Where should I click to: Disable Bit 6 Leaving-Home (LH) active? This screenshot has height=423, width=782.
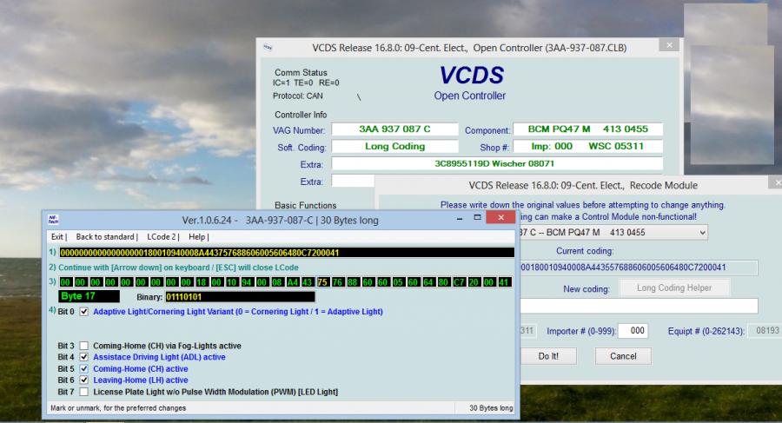click(84, 380)
